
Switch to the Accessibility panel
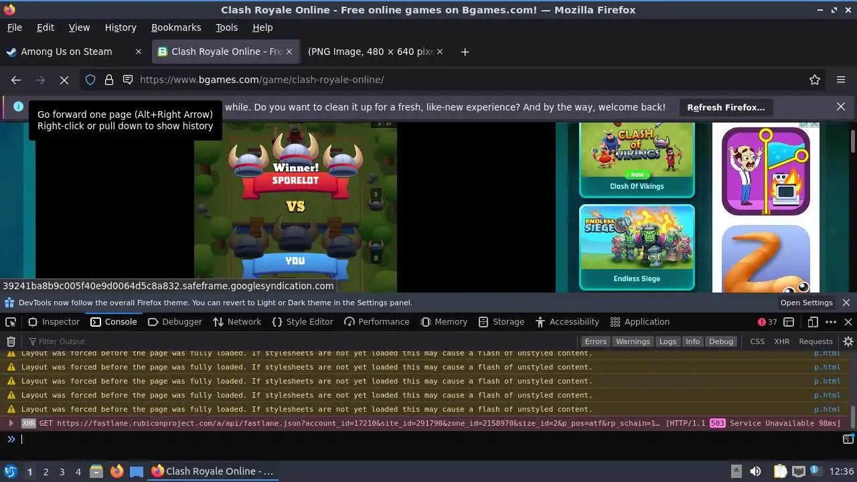[567, 322]
